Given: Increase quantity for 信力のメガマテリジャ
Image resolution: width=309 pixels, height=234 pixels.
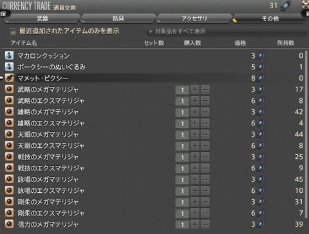Looking at the screenshot, I should 194,224.
